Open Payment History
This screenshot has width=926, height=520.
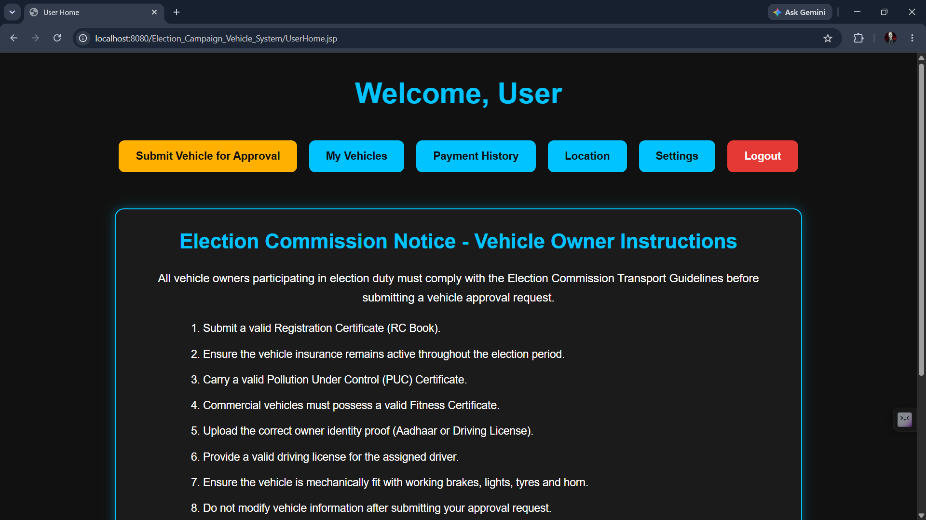point(476,156)
